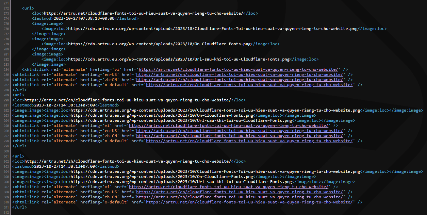
Task: Click line number 300 in the gutter
Action: (x=5, y=151)
